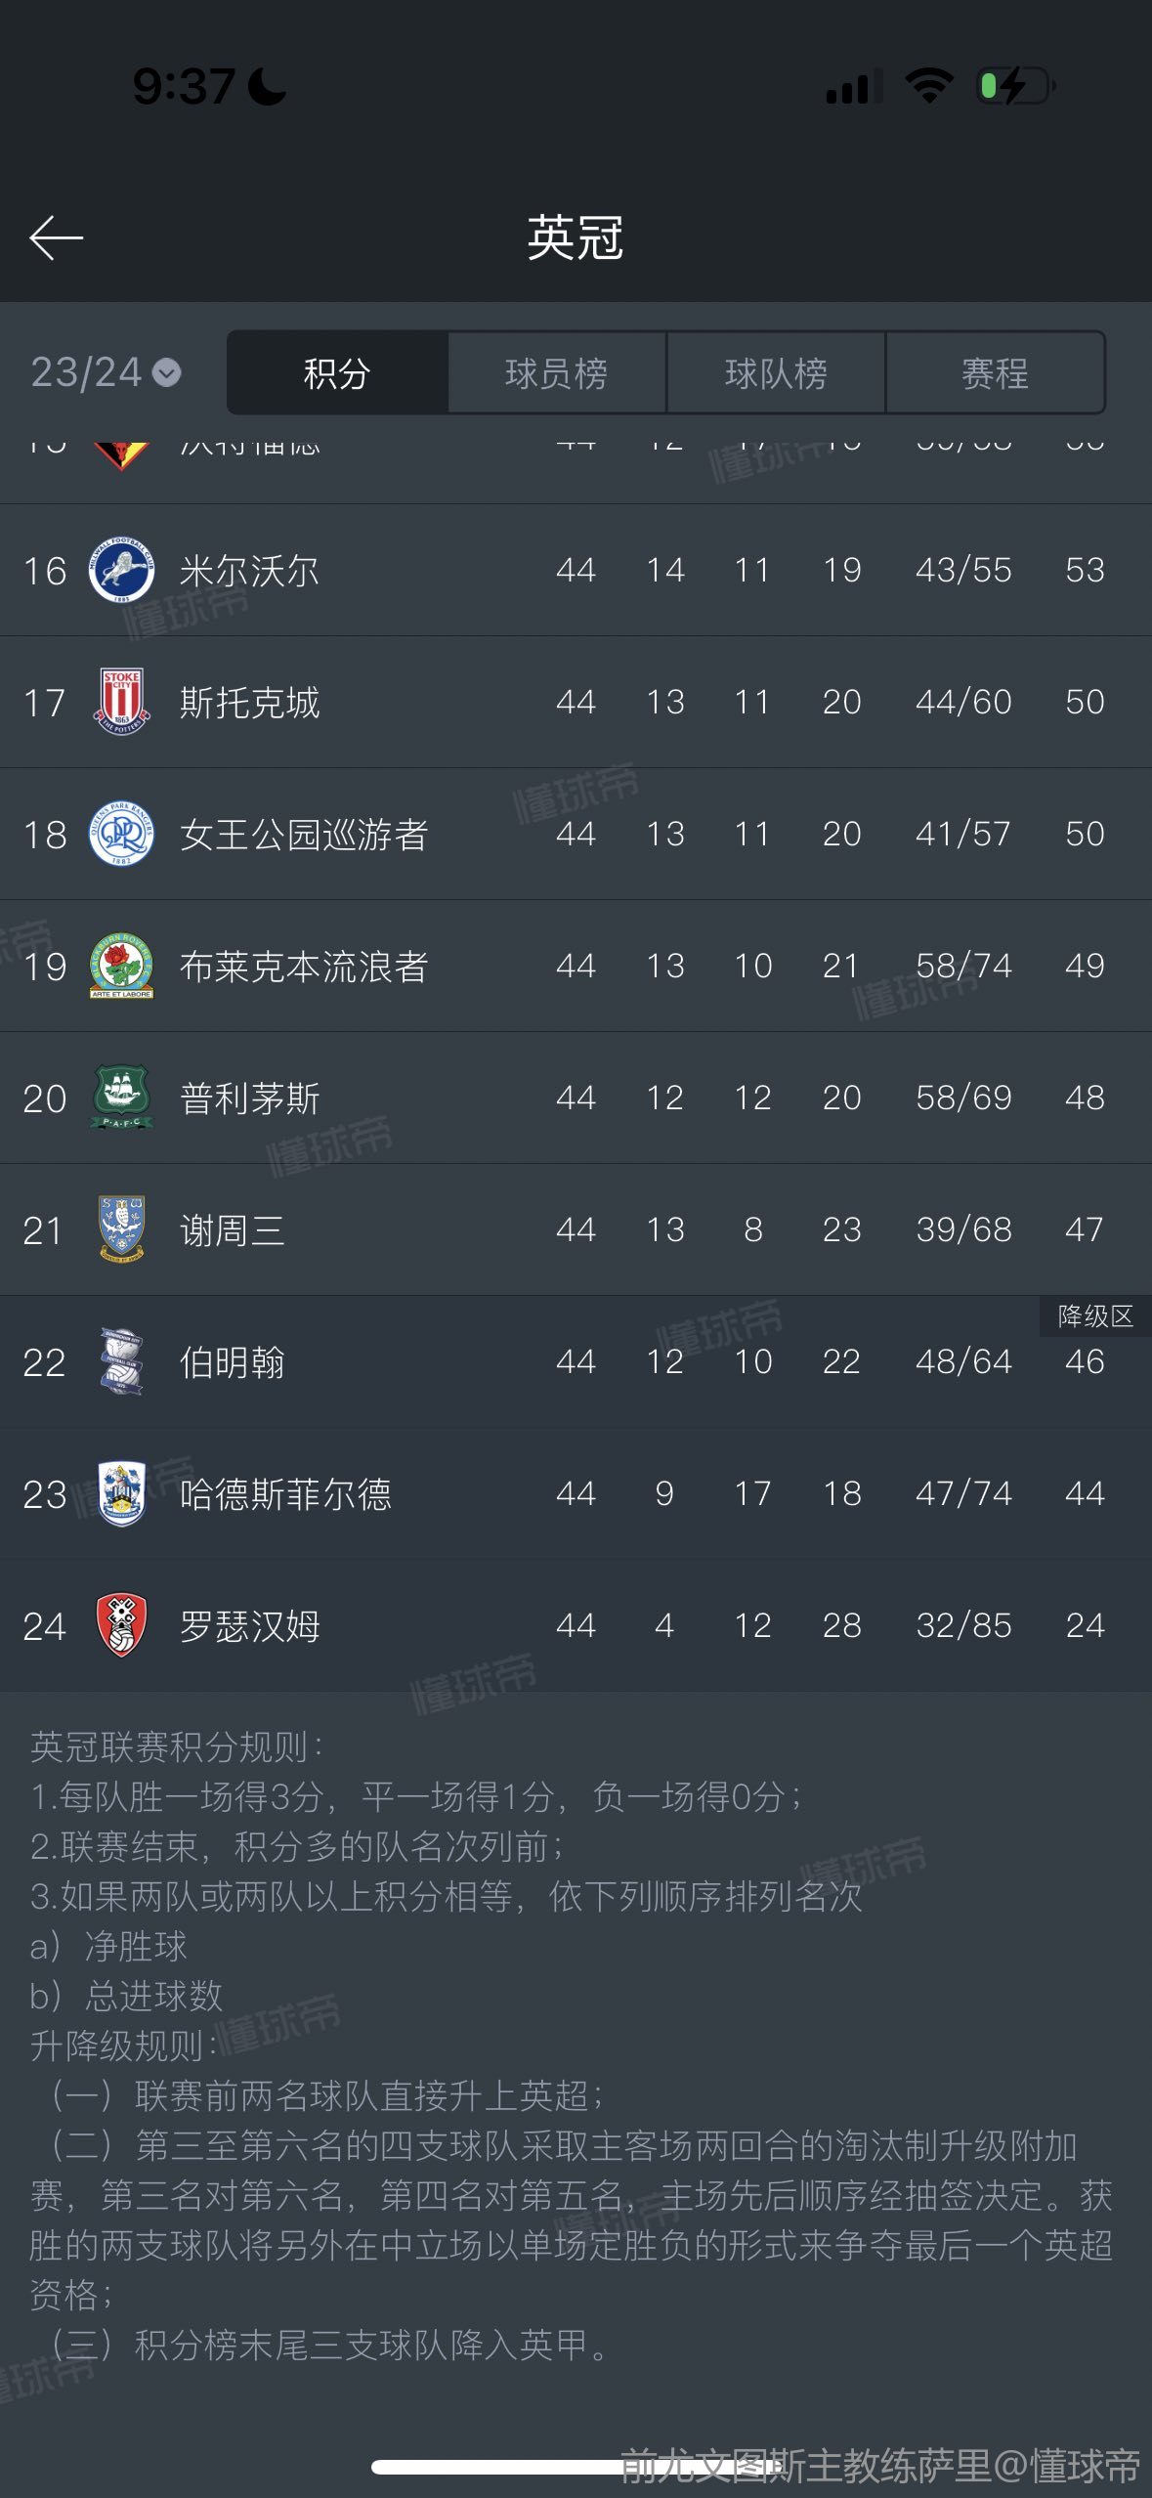Screen dimensions: 1152x2498
Task: Open the Stoke City crest
Action: tap(121, 702)
